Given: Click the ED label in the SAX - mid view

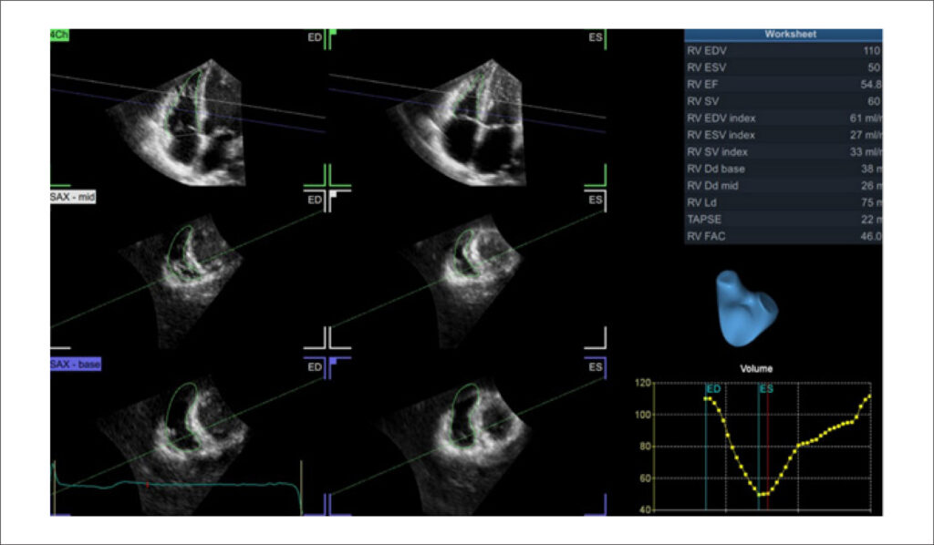Looking at the screenshot, I should (315, 200).
